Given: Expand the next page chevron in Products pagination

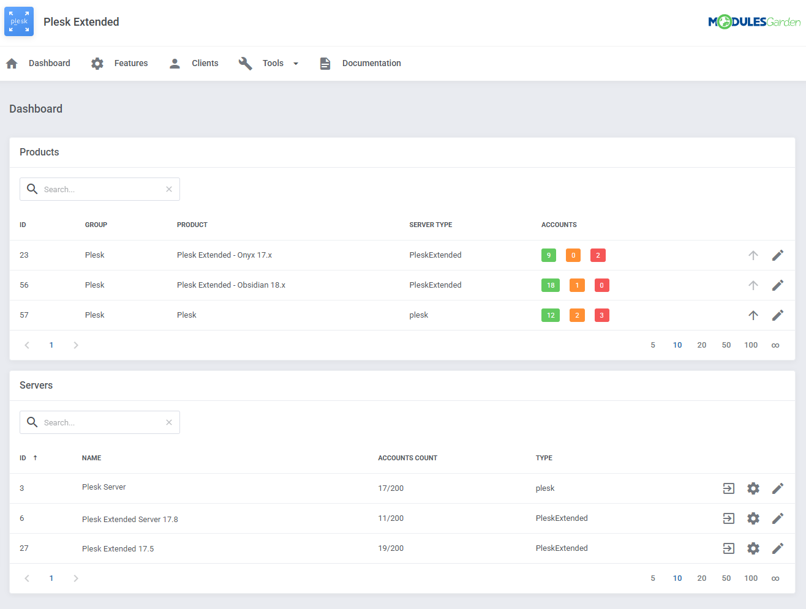Looking at the screenshot, I should point(75,345).
